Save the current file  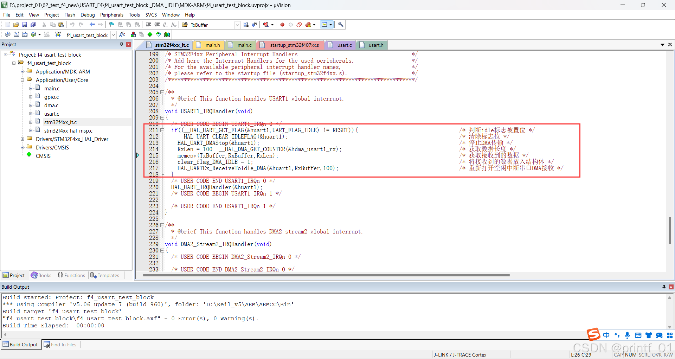coord(25,25)
